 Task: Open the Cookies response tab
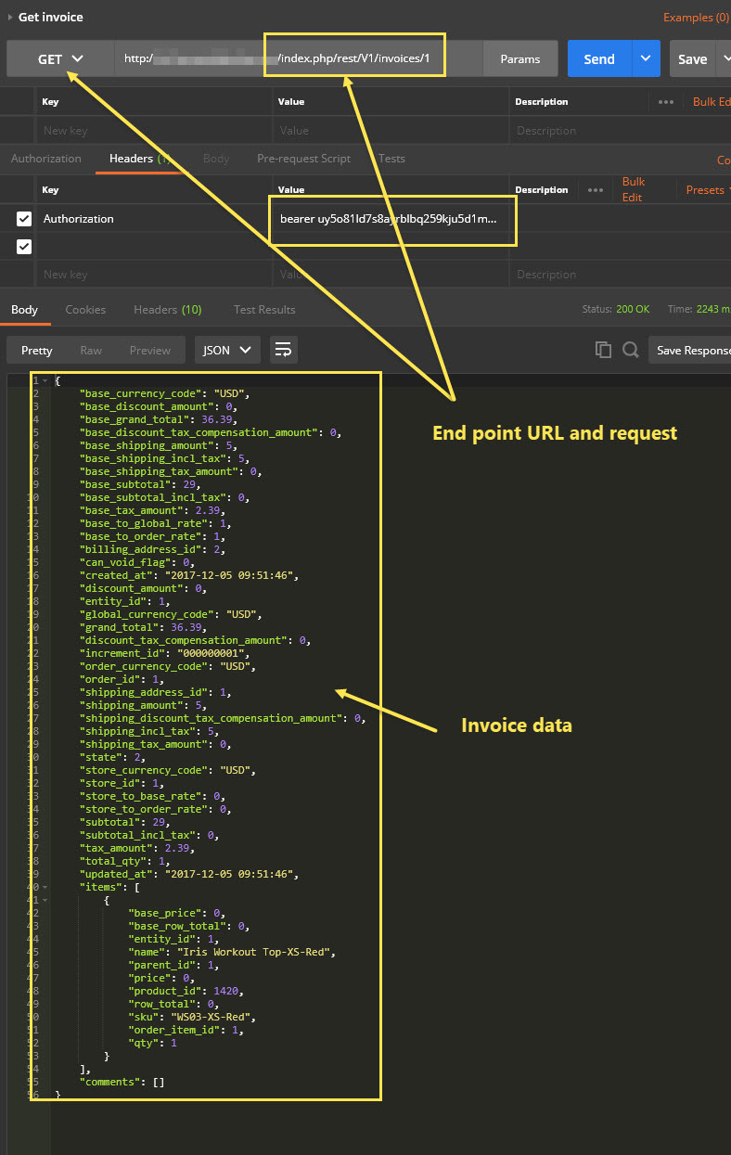pos(85,310)
